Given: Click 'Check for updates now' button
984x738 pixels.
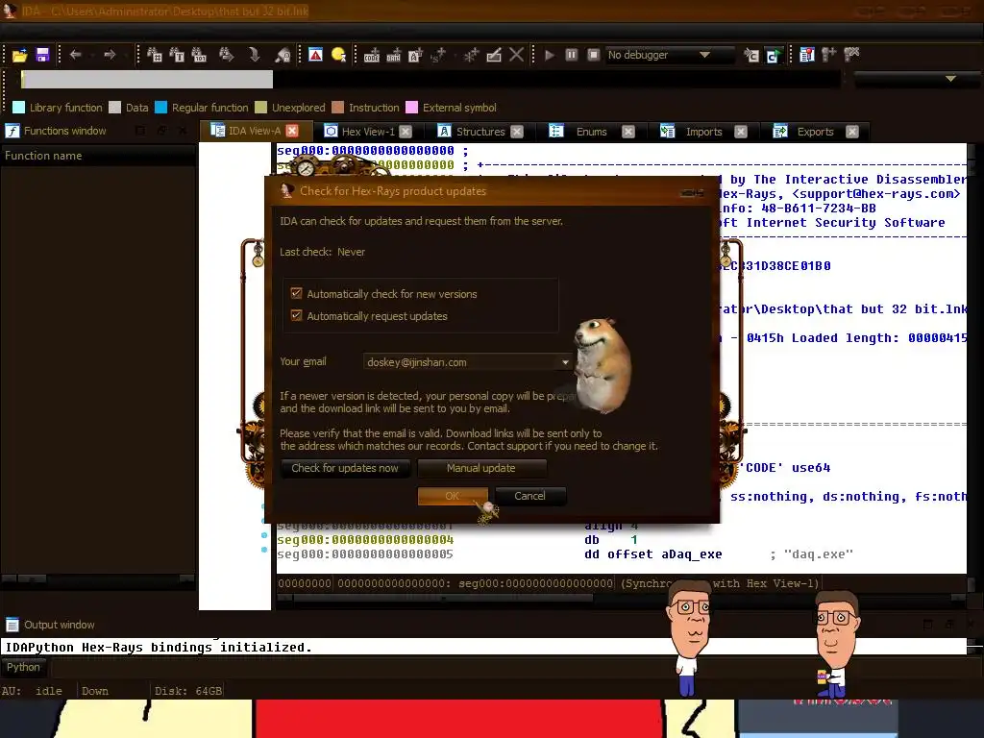Looking at the screenshot, I should 345,468.
